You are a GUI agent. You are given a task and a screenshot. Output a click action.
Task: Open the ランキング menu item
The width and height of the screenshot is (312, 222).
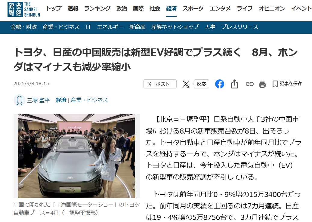(x=97, y=8)
